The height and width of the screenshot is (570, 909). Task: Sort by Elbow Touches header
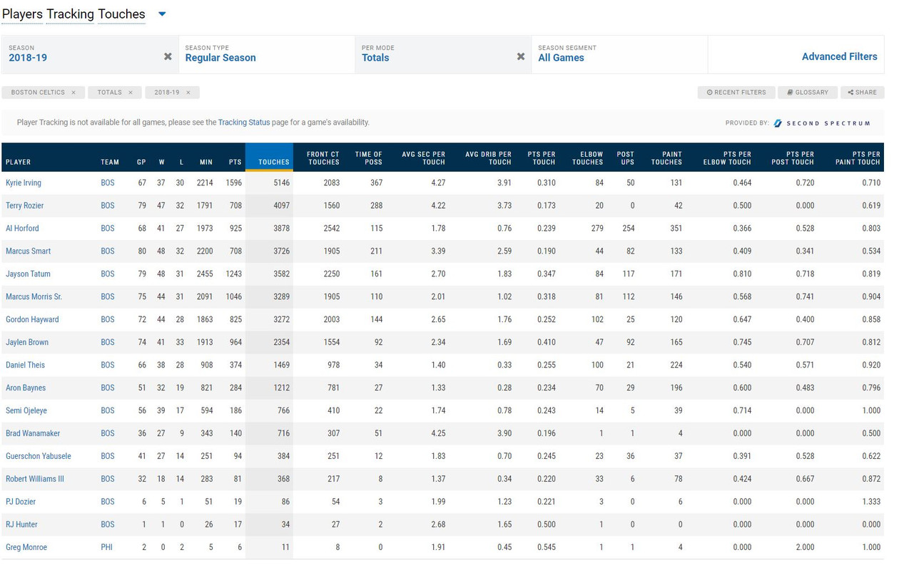pos(588,158)
